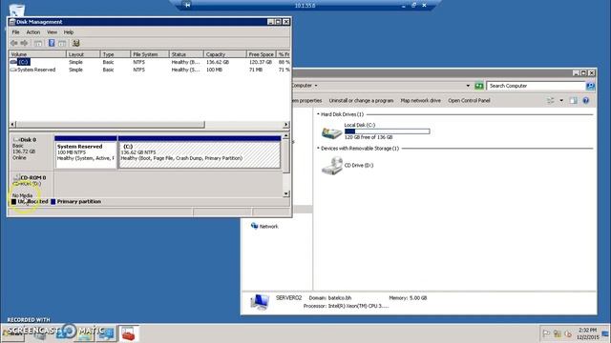The width and height of the screenshot is (611, 343).
Task: Expand the Computer breadcrumb dropdown arrow
Action: click(x=316, y=86)
